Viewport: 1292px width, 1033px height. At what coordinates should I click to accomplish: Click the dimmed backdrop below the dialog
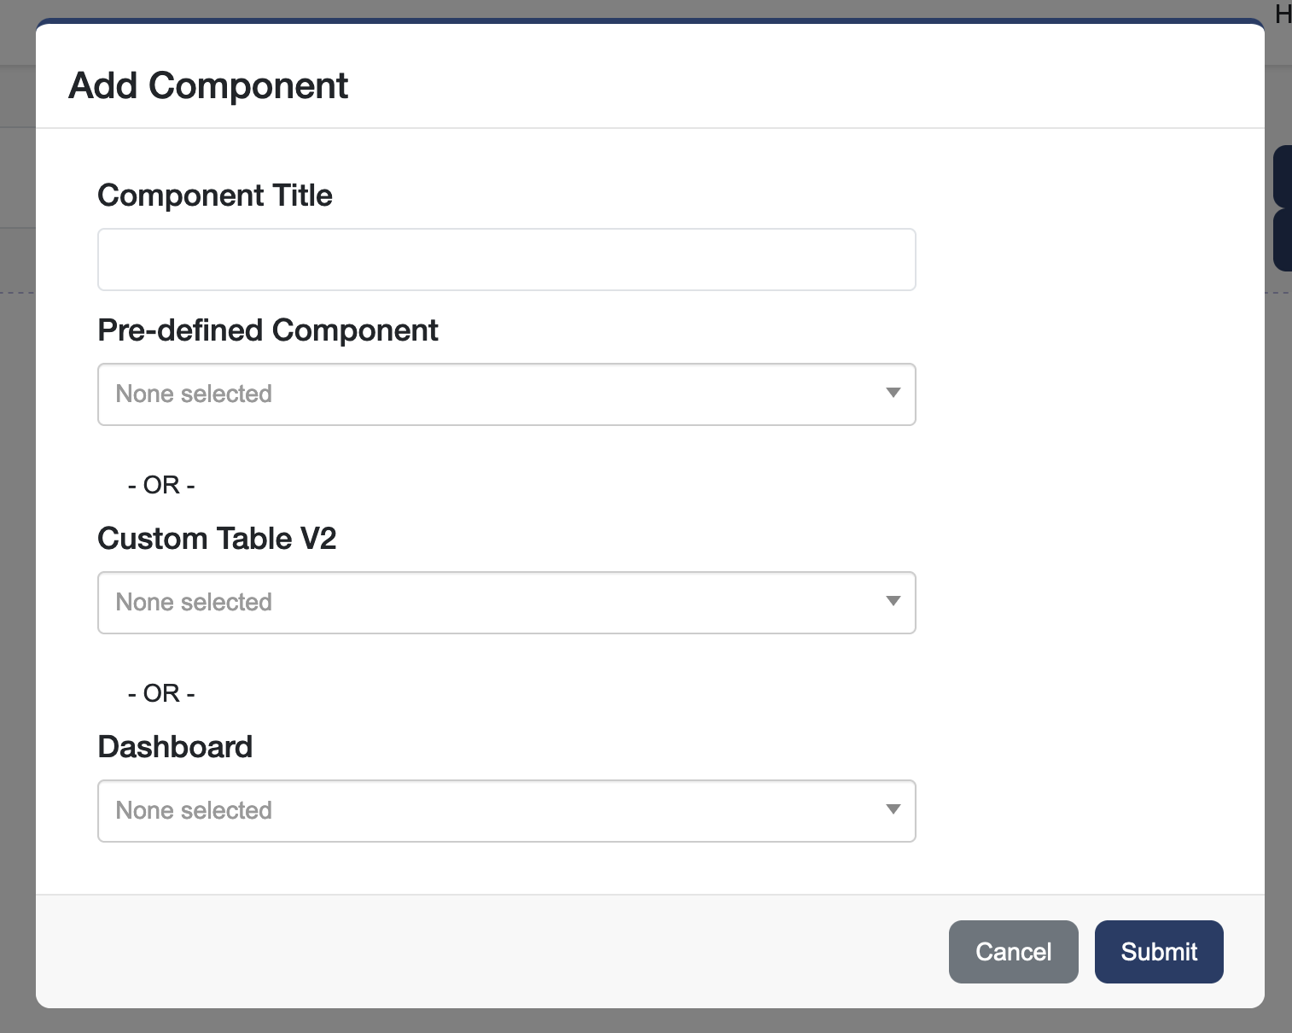coord(646,1021)
